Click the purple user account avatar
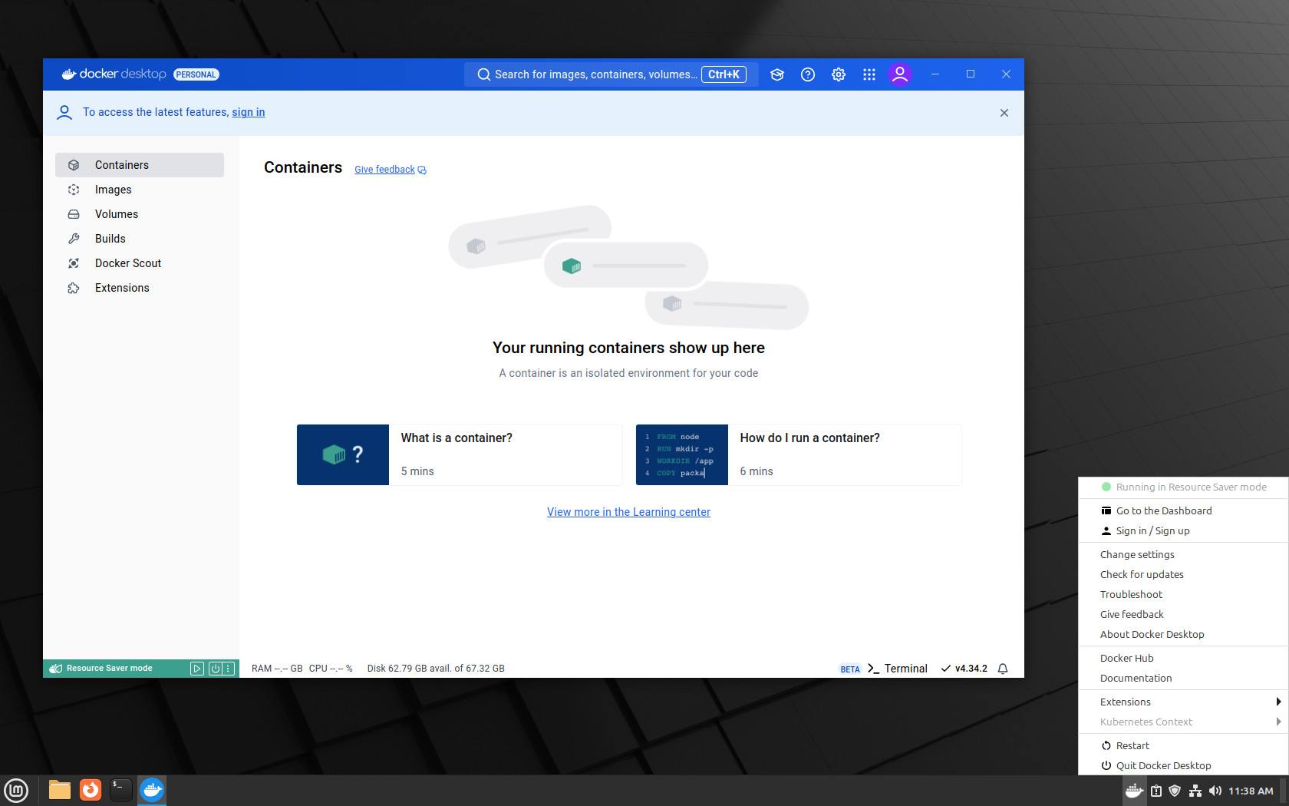 pyautogui.click(x=900, y=74)
